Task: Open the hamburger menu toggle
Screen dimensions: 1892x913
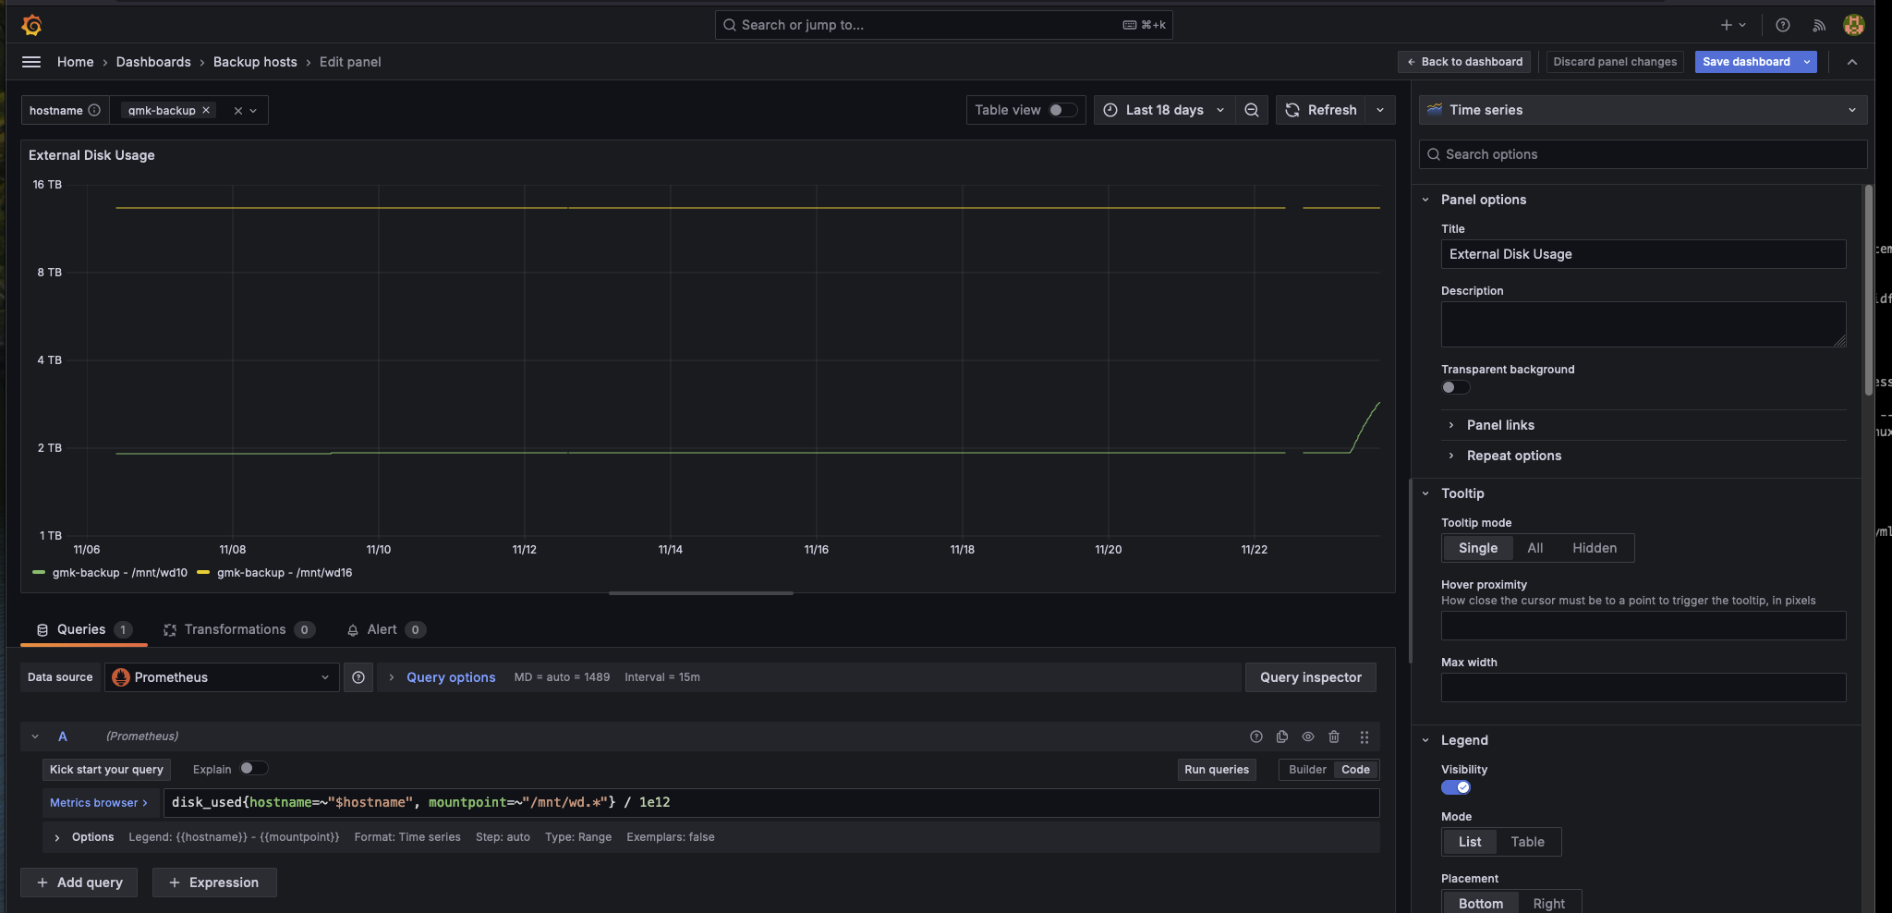Action: (30, 61)
